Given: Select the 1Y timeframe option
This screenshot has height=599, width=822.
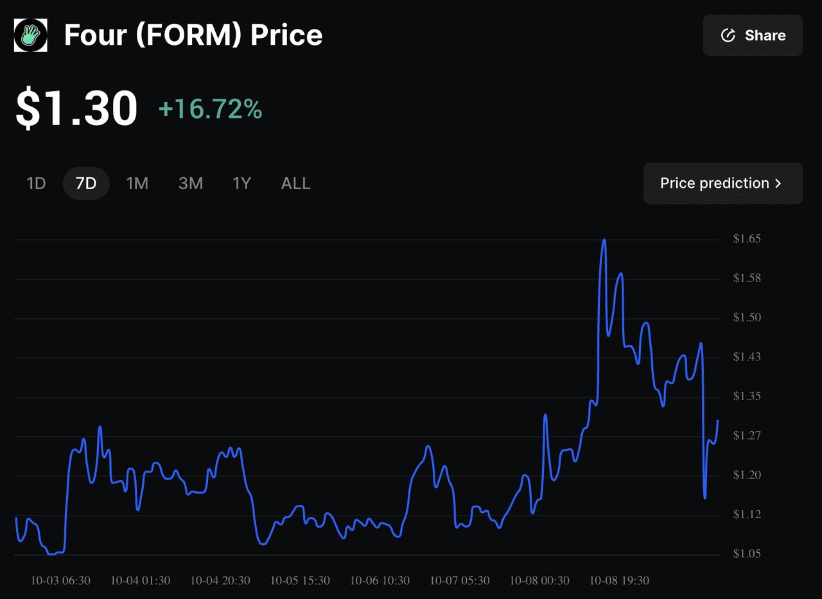Looking at the screenshot, I should (x=241, y=183).
